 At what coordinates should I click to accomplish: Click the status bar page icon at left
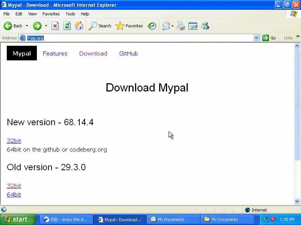4,210
